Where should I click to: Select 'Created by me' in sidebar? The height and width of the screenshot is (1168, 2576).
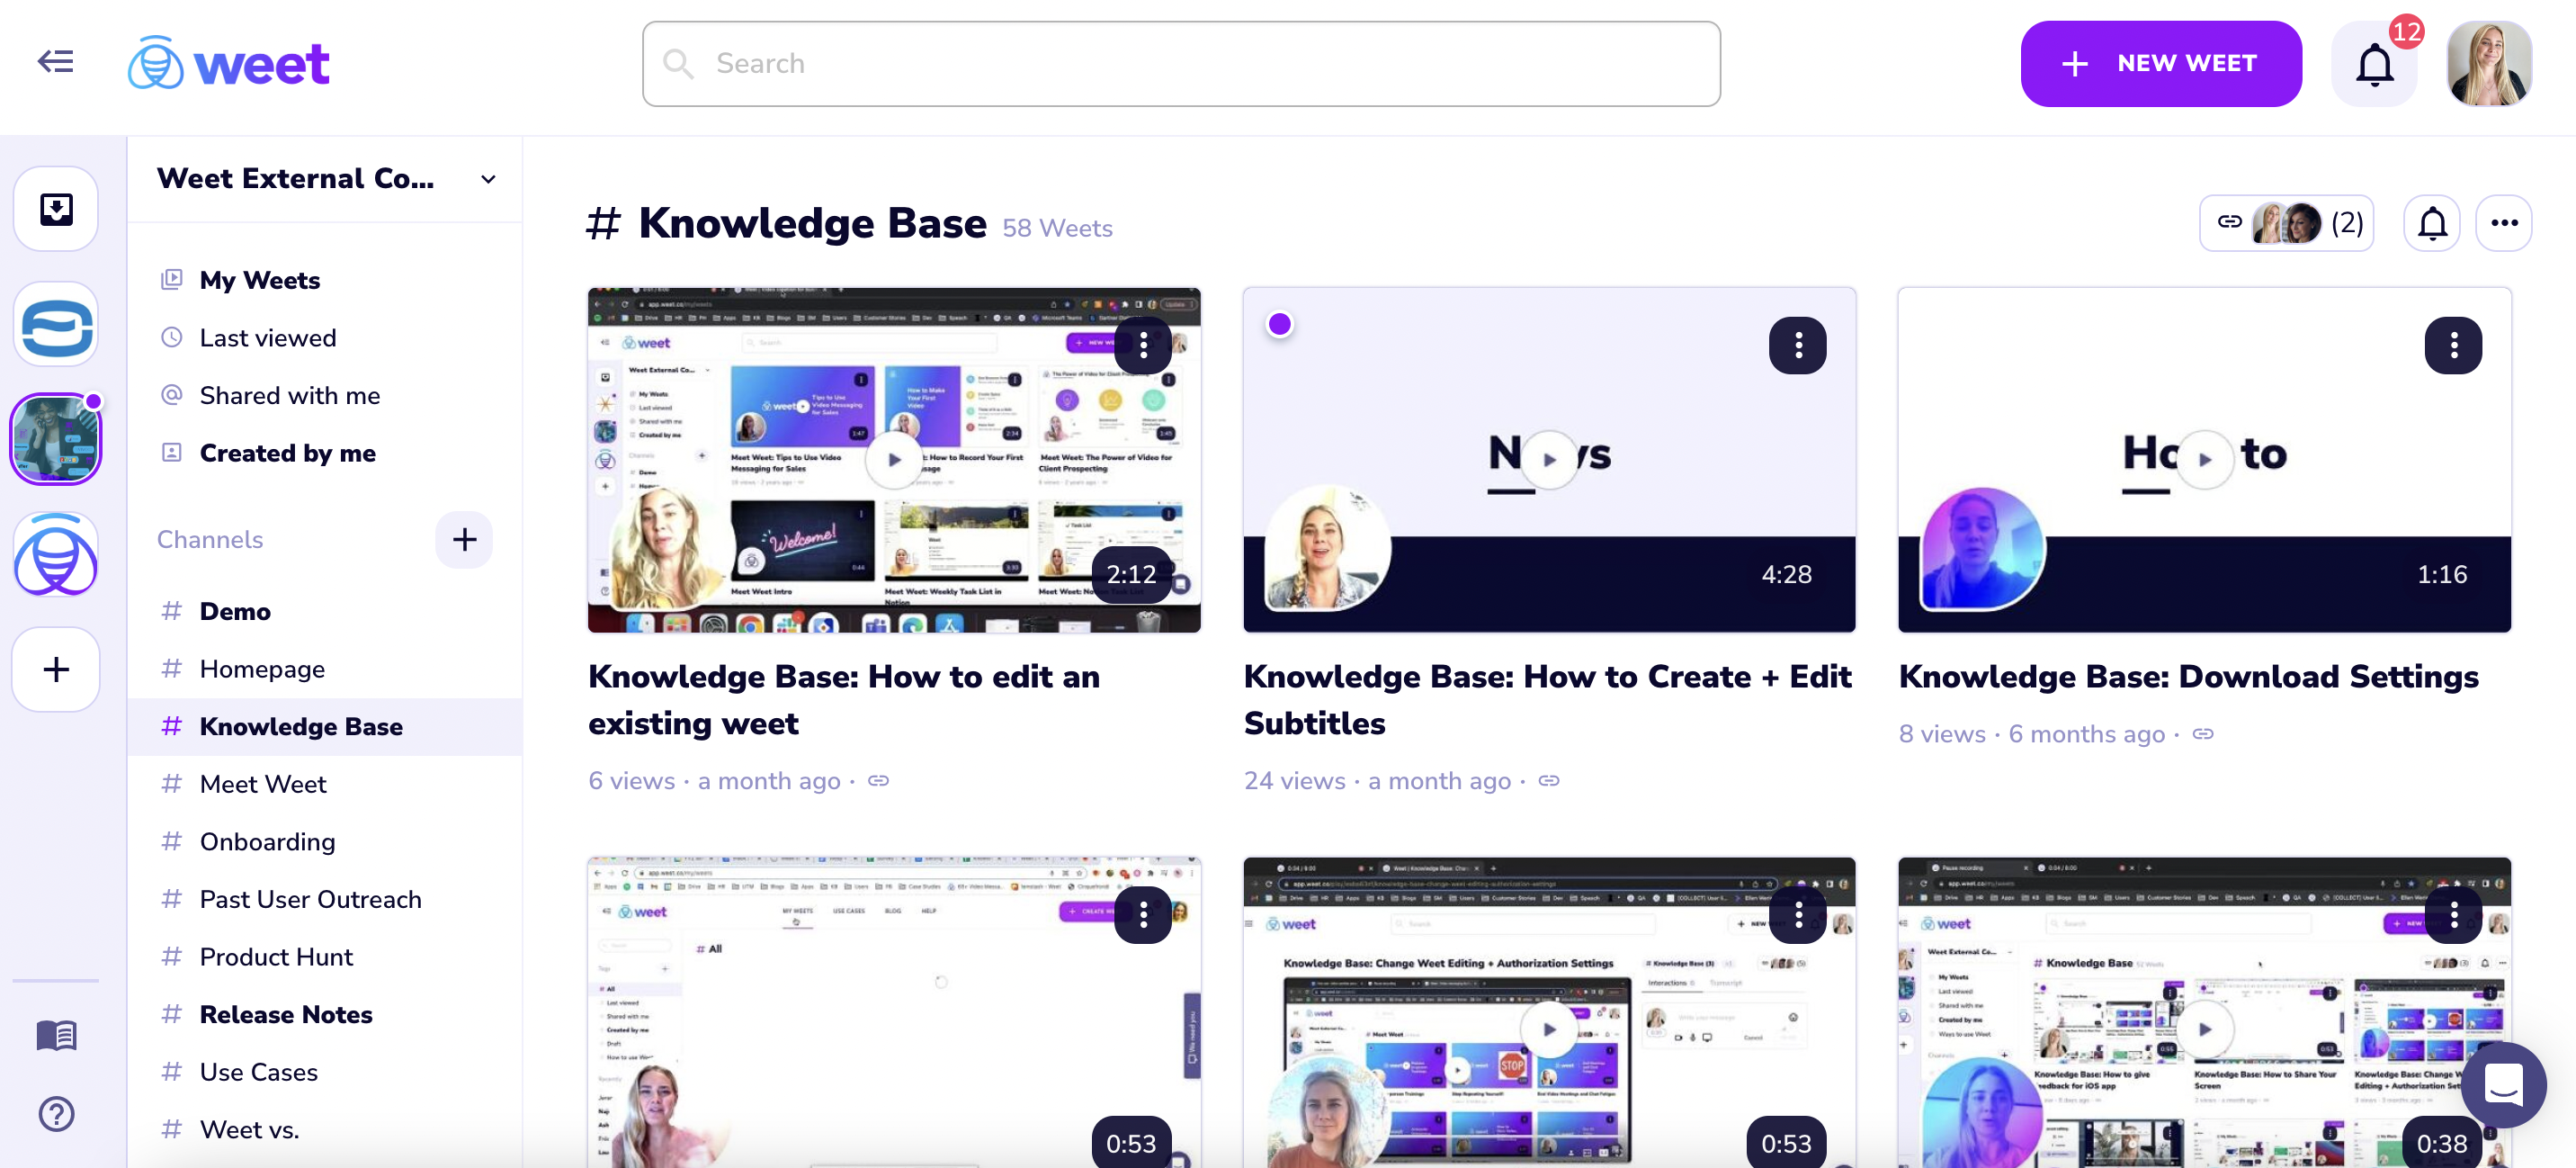click(287, 453)
